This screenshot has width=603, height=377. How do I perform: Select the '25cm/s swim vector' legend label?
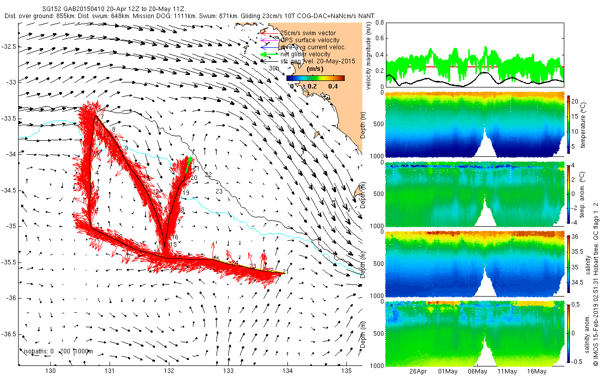(x=308, y=33)
